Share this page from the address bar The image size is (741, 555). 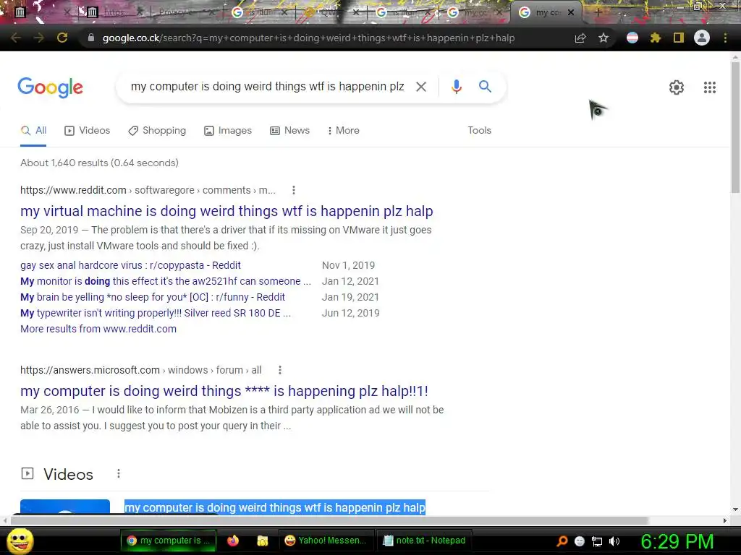click(580, 38)
